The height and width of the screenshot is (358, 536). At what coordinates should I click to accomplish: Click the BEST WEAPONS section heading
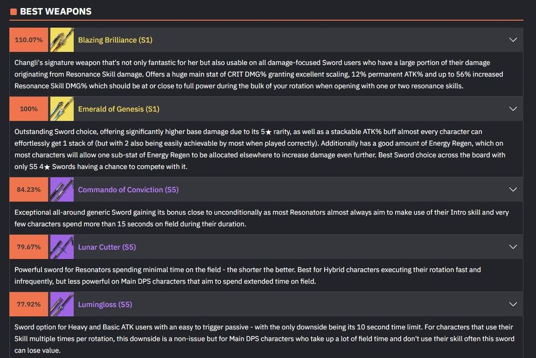click(56, 12)
